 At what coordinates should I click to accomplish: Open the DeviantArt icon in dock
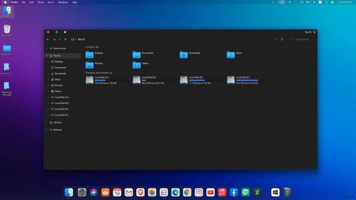pyautogui.click(x=257, y=192)
